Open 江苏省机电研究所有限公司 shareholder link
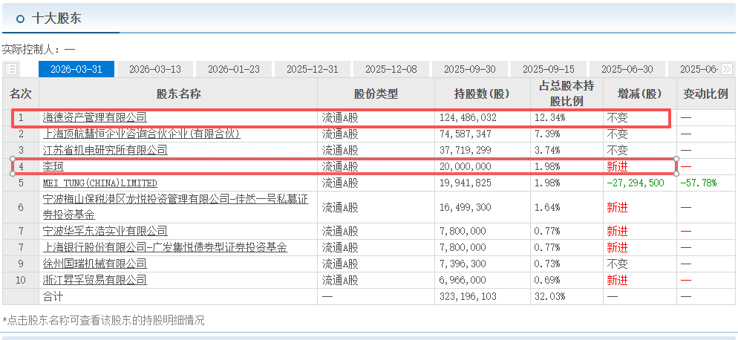Viewport: 738px width, 340px height. point(105,150)
